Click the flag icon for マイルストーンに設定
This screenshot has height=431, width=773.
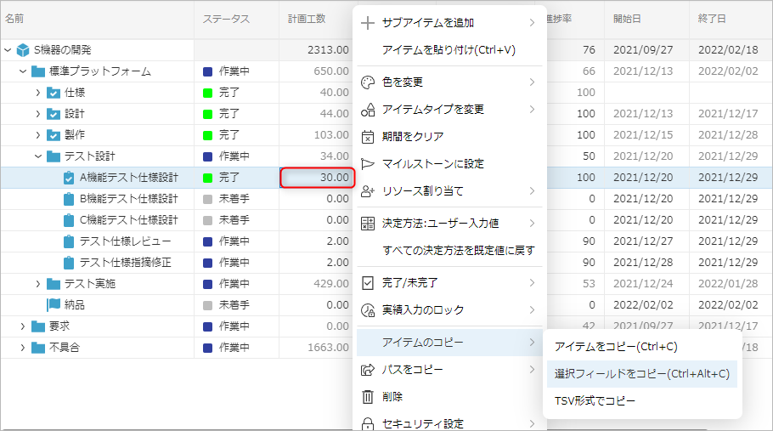click(368, 164)
